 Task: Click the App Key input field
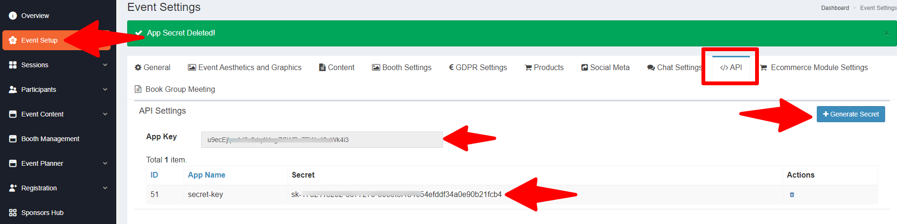coord(322,140)
